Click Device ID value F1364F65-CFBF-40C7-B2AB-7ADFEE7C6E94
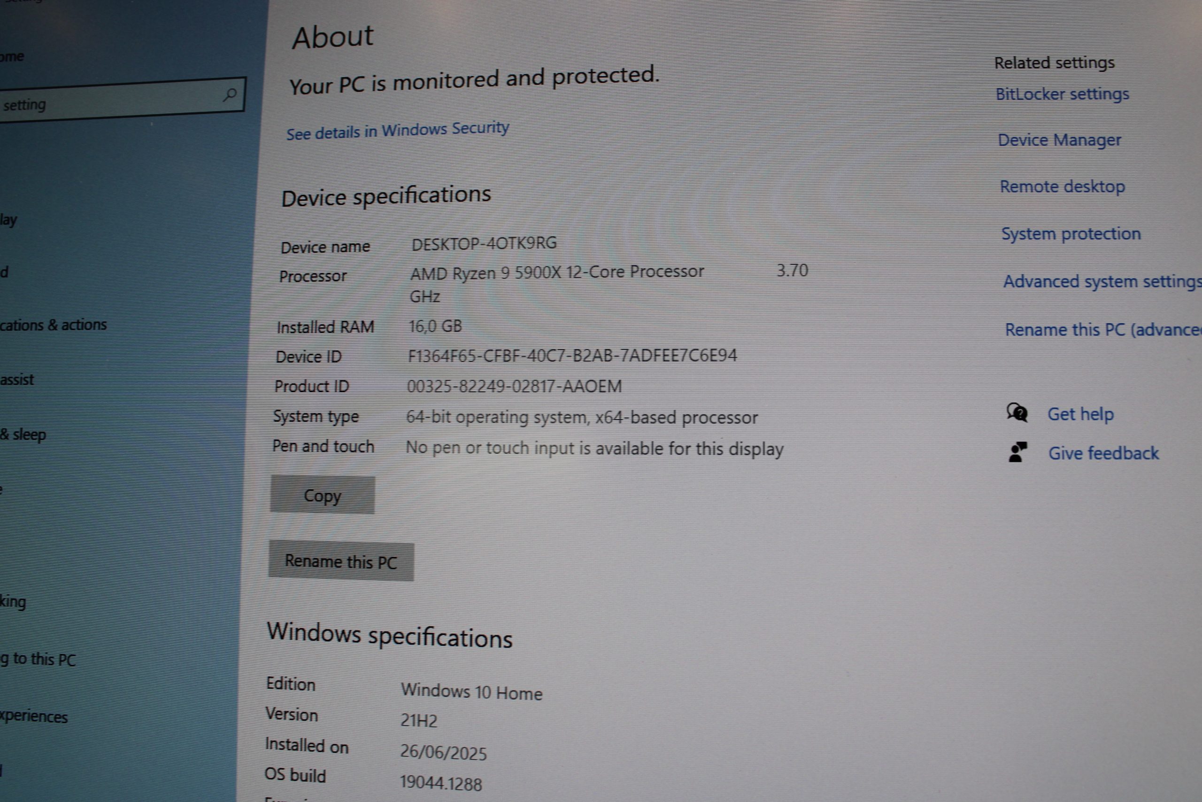This screenshot has height=802, width=1202. click(572, 356)
